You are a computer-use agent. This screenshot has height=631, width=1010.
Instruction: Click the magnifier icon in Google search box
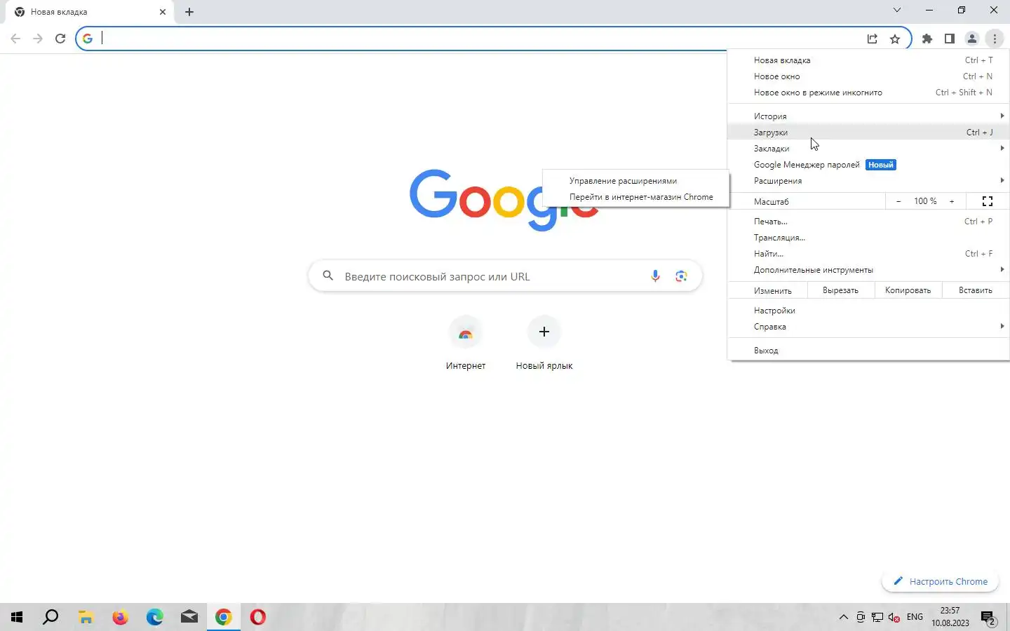328,276
